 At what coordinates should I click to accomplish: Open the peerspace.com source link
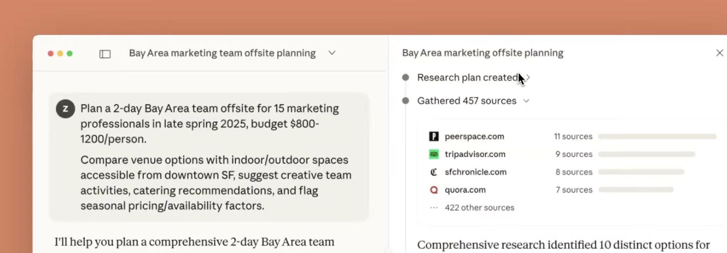pos(474,136)
